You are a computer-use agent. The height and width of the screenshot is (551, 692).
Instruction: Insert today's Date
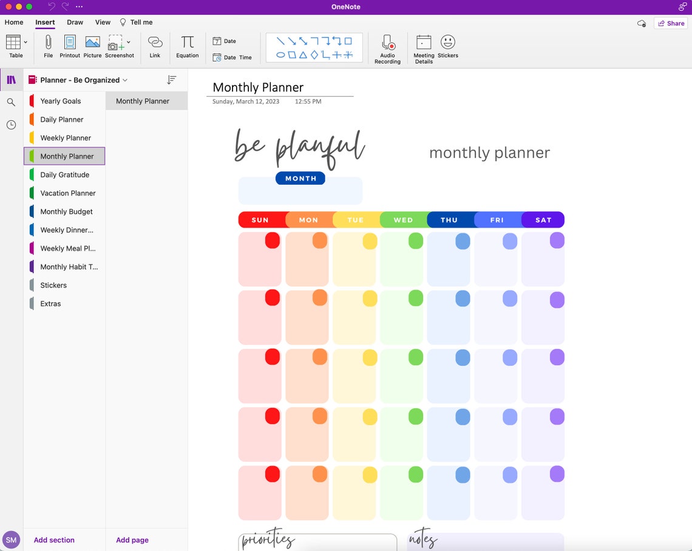[x=225, y=41]
